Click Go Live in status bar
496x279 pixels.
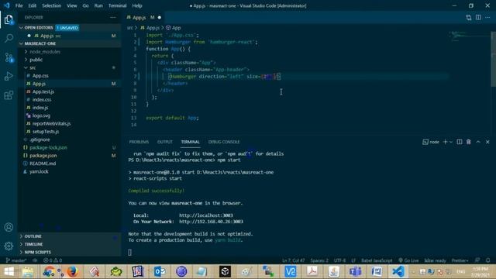pos(408,260)
